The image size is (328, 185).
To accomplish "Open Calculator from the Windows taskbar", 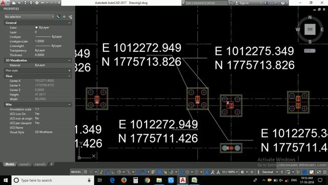I will click(x=135, y=180).
